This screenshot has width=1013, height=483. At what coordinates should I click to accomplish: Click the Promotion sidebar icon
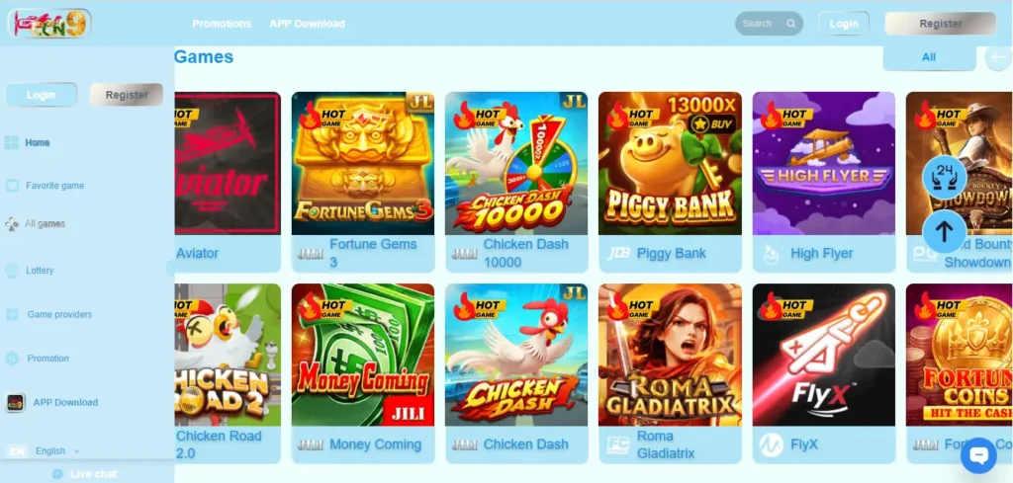[x=12, y=359]
